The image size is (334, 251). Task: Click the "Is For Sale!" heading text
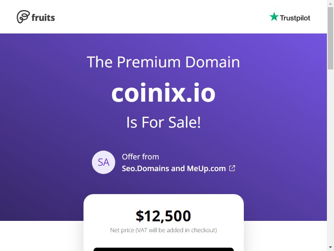pyautogui.click(x=163, y=122)
